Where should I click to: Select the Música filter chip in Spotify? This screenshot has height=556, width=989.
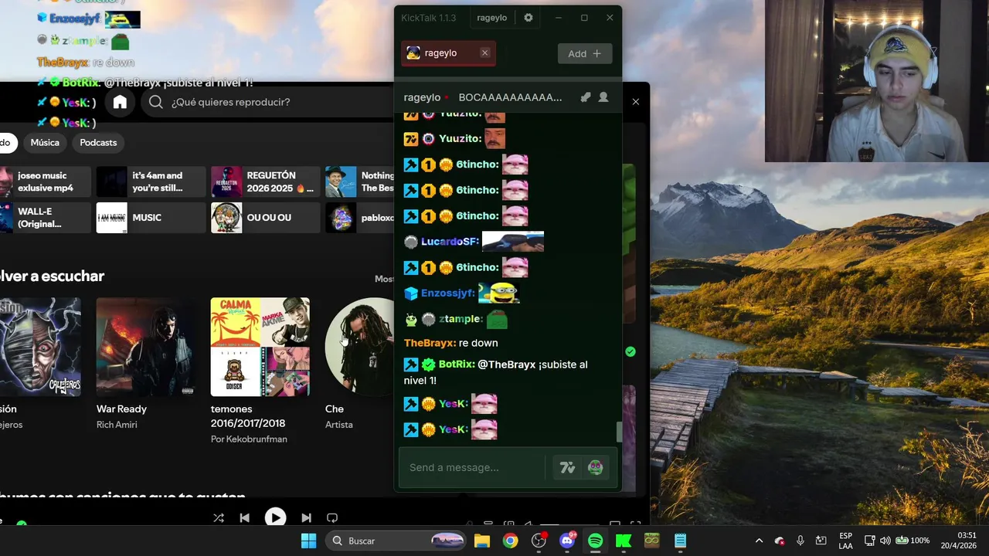coord(45,143)
